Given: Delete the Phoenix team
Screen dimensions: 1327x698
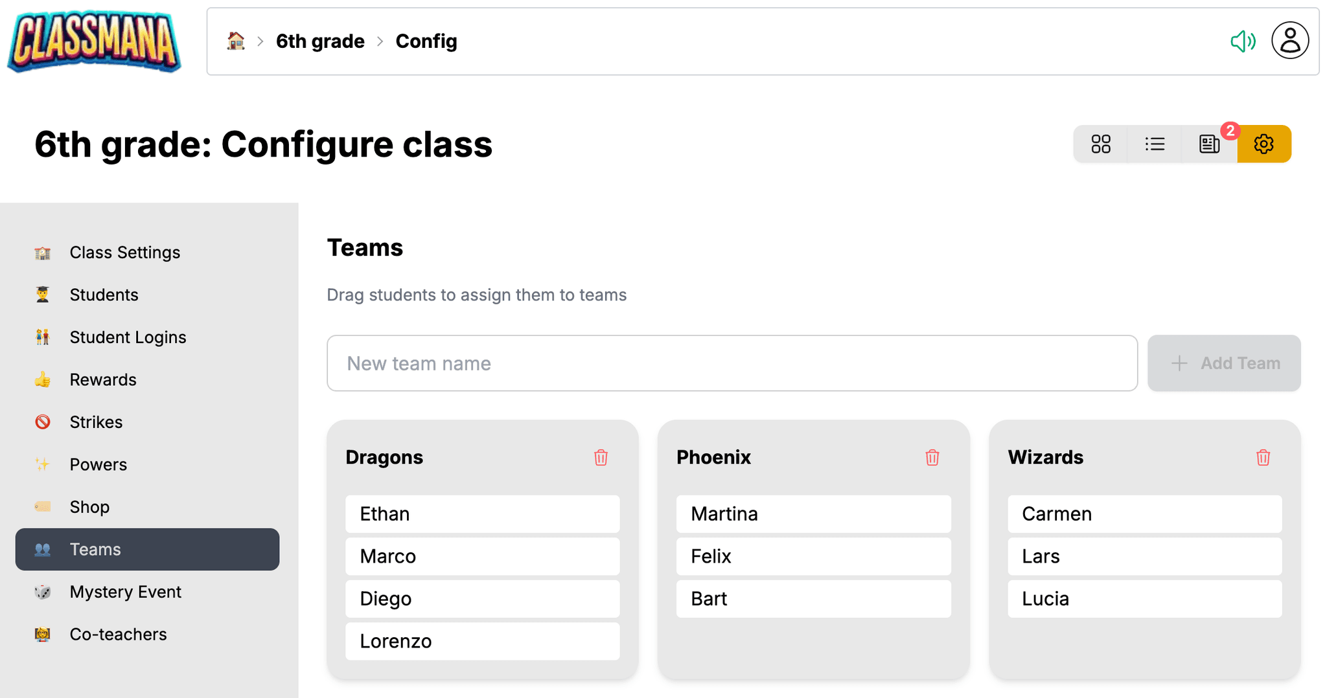Looking at the screenshot, I should coord(932,458).
